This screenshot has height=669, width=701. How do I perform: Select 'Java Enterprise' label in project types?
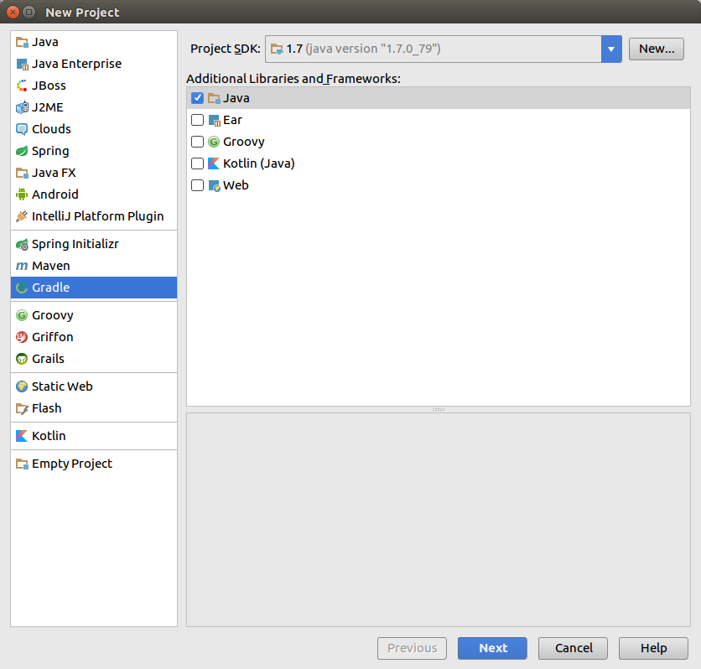(x=76, y=64)
